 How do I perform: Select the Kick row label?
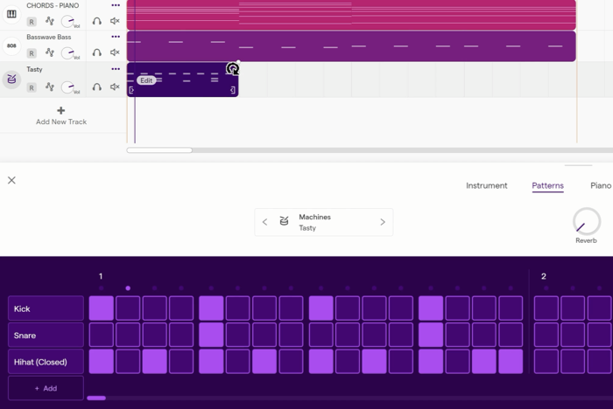point(46,308)
